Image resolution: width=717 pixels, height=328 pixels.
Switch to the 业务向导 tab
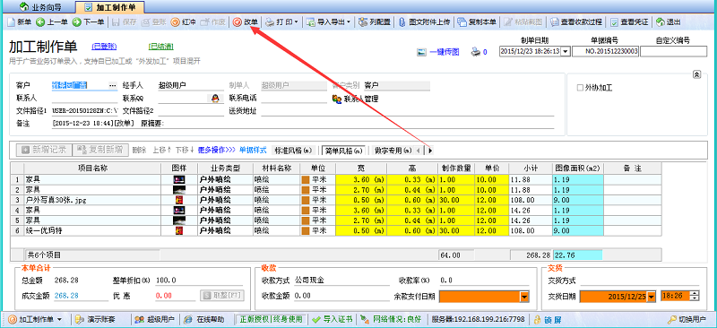(39, 7)
